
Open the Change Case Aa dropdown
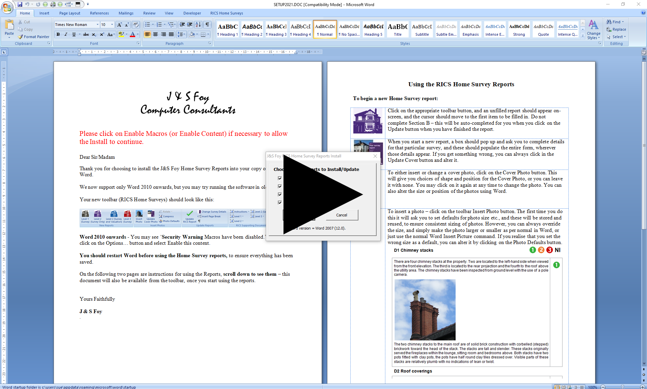[111, 34]
